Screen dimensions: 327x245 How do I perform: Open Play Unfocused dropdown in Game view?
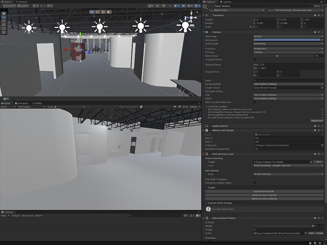(128, 107)
